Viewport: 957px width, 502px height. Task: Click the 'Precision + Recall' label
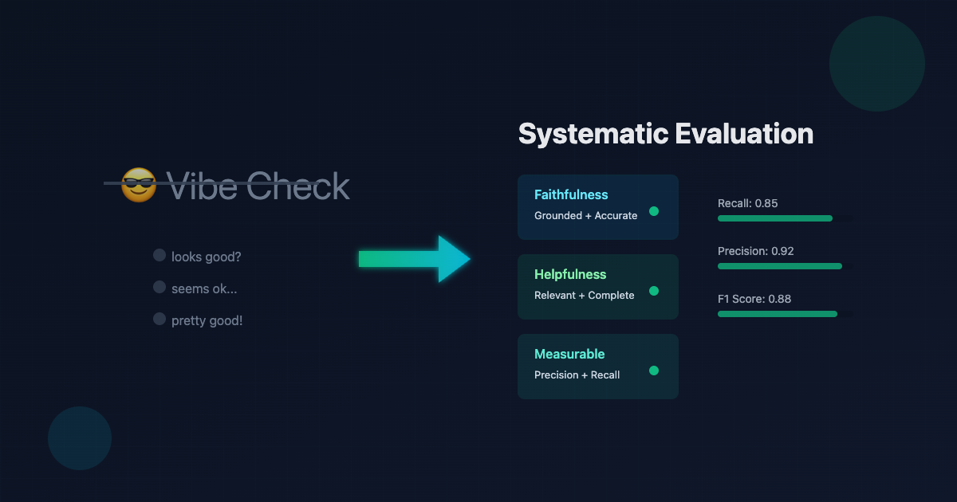pyautogui.click(x=577, y=375)
